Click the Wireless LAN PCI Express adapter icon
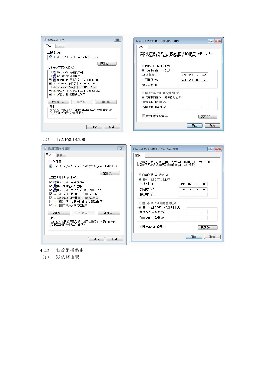The width and height of the screenshot is (265, 374). tap(51, 167)
